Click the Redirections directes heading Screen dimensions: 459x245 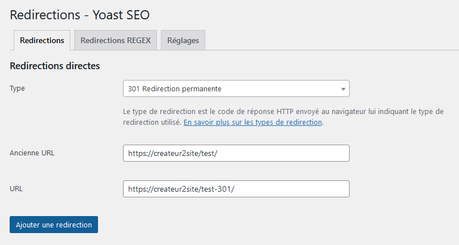tap(55, 66)
